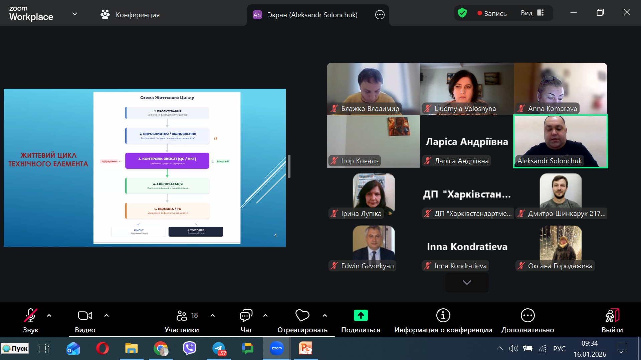
Task: Open the Вид view layout button
Action: click(532, 13)
